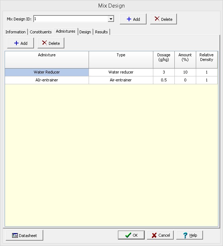The image size is (223, 246).
Task: Switch to the Information tab
Action: click(x=15, y=32)
